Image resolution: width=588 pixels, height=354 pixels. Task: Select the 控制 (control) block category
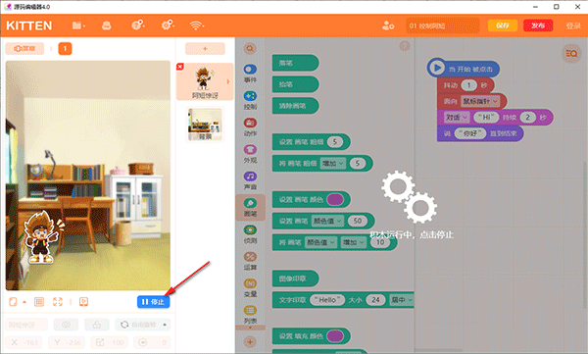click(250, 100)
